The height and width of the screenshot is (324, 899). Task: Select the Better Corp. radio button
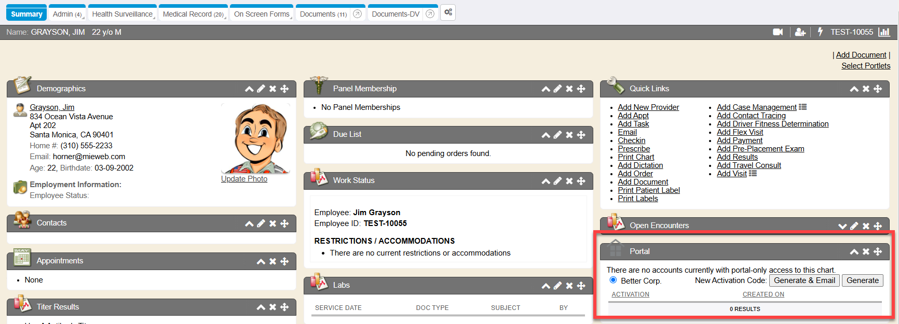click(x=613, y=280)
